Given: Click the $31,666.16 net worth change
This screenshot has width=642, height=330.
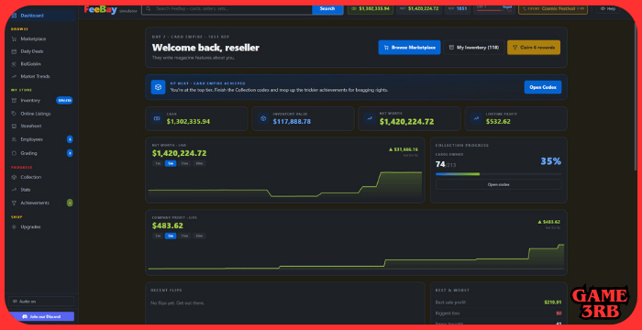Looking at the screenshot, I should tap(404, 149).
